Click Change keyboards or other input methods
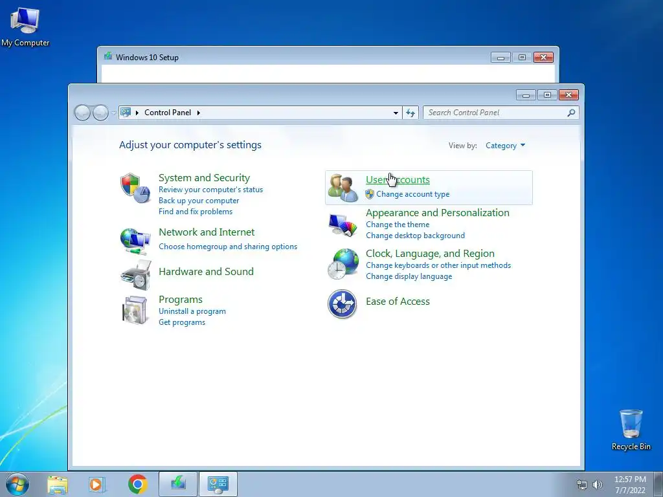Viewport: 663px width, 497px height. coord(438,265)
